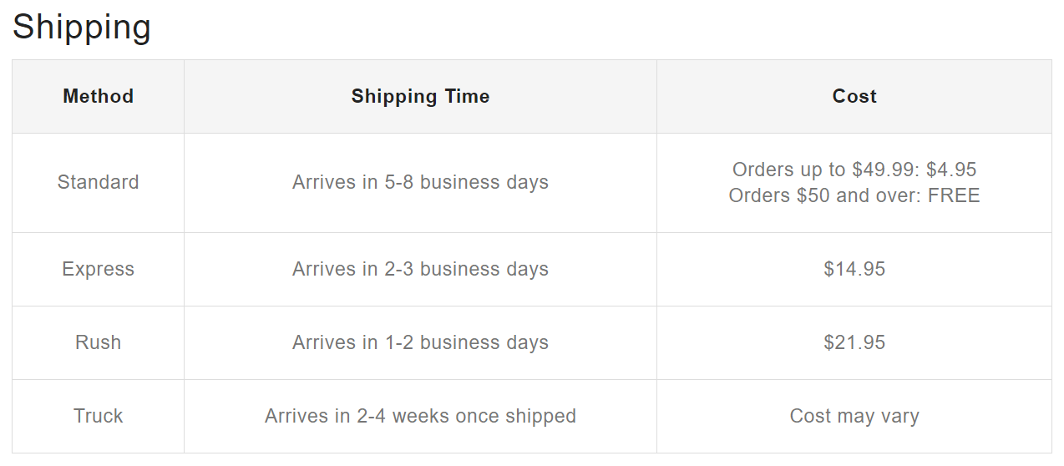Image resolution: width=1064 pixels, height=466 pixels.
Task: Click the 'Cost may vary' cell
Action: (x=854, y=416)
